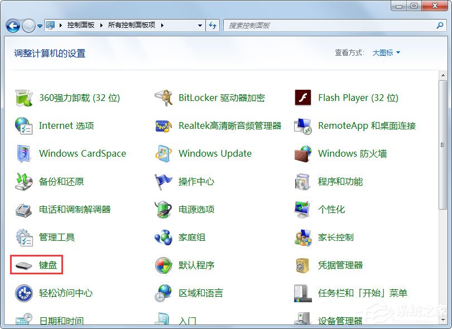Open the address bar history dropdown

tap(200, 25)
